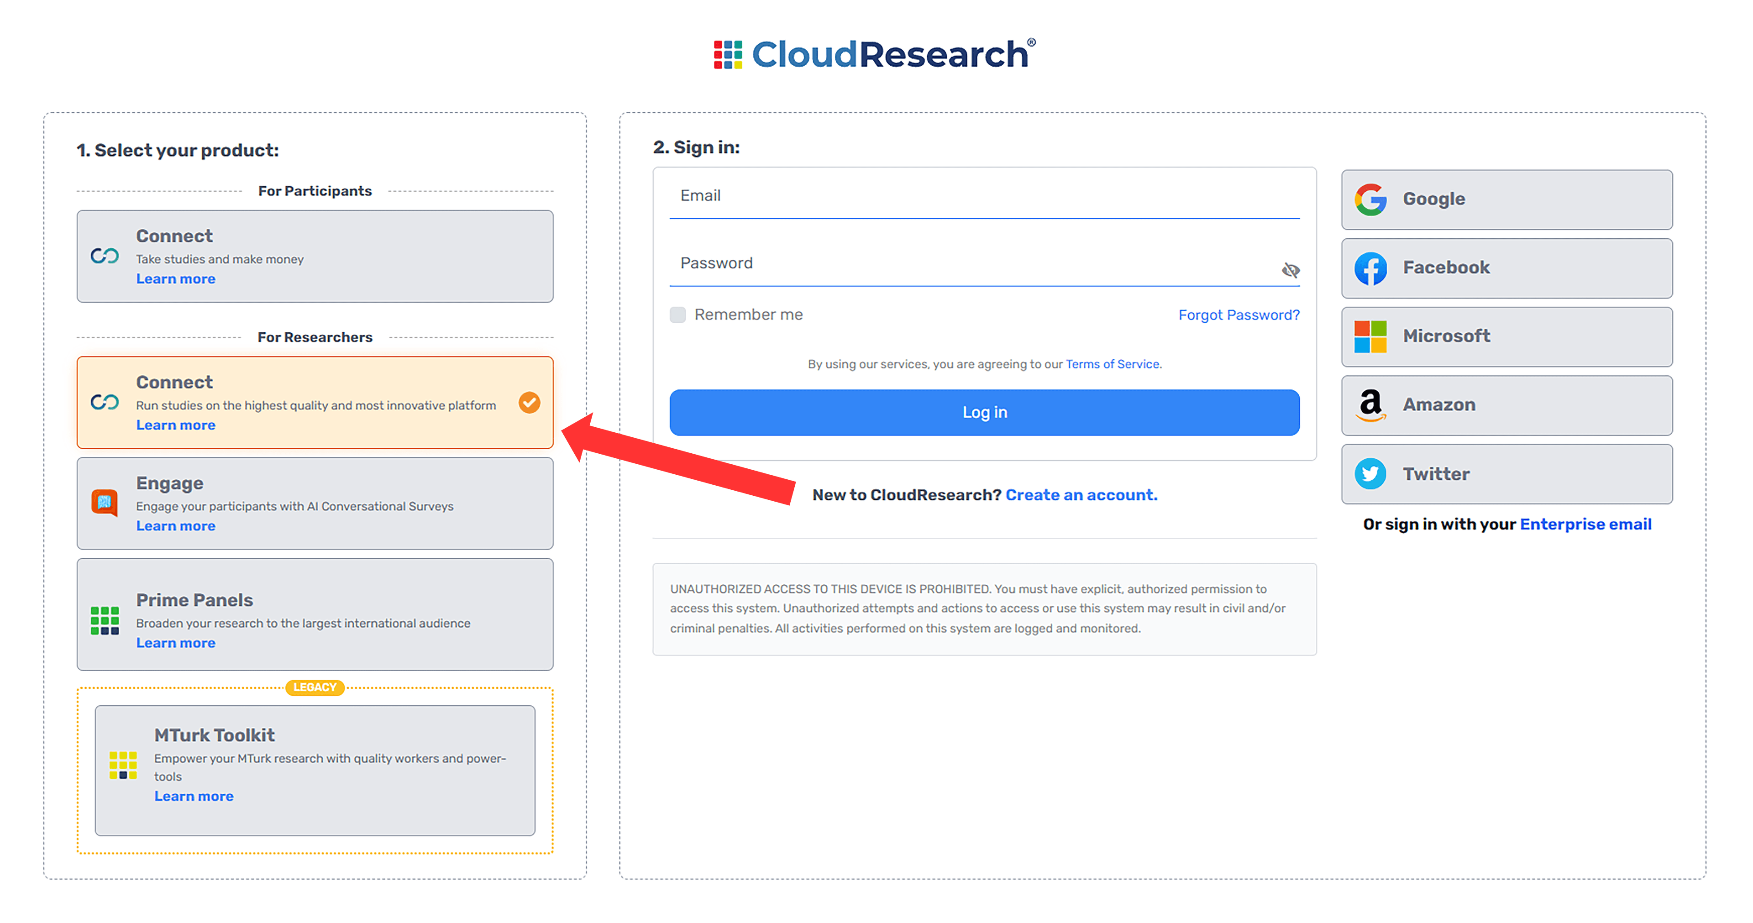
Task: Click the 'For Researchers' section heading
Action: 315,338
